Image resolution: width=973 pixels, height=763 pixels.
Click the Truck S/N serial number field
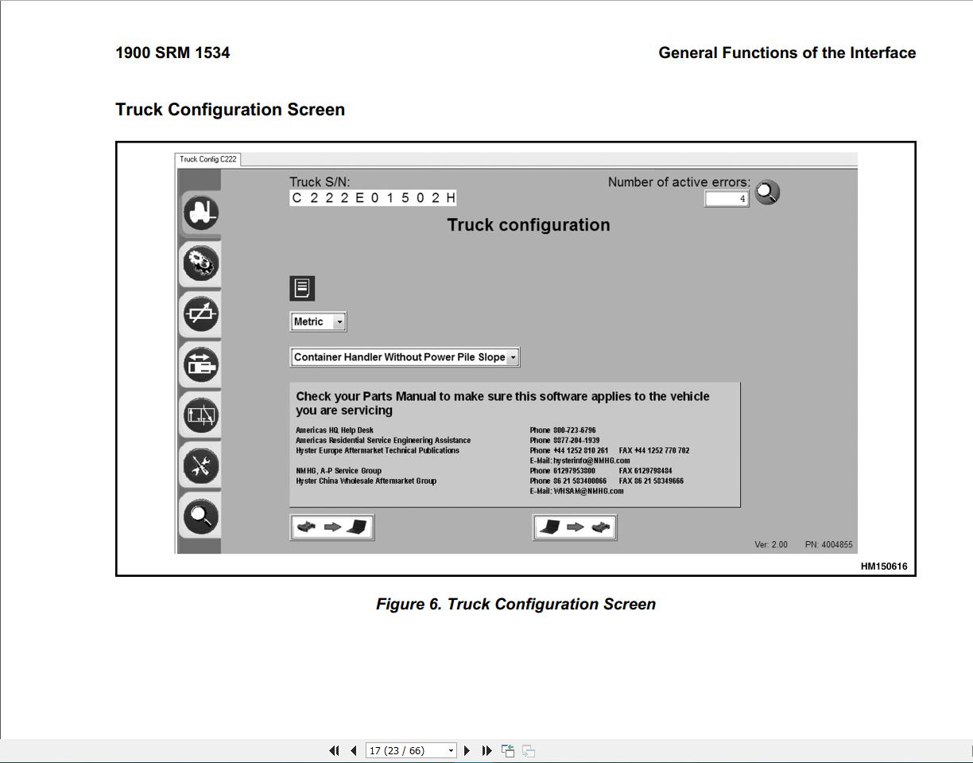pyautogui.click(x=373, y=198)
